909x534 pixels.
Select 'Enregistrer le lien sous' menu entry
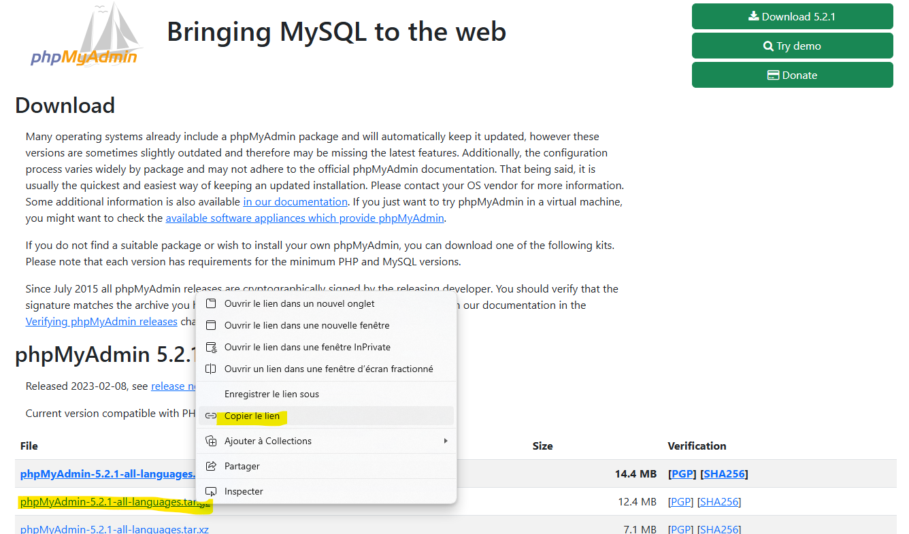click(x=327, y=394)
